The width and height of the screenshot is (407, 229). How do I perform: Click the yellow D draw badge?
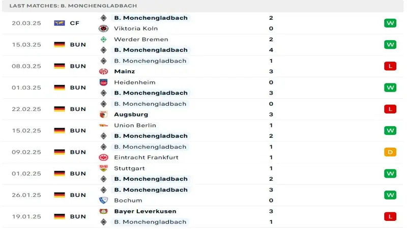390,152
